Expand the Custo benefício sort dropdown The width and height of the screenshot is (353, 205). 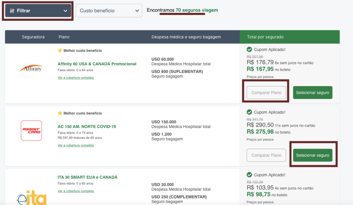(x=109, y=11)
